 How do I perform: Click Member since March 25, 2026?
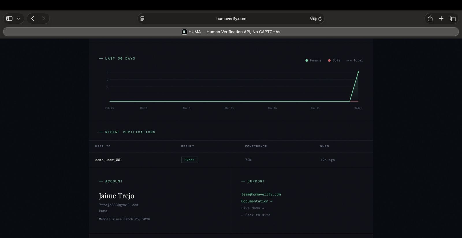[124, 219]
